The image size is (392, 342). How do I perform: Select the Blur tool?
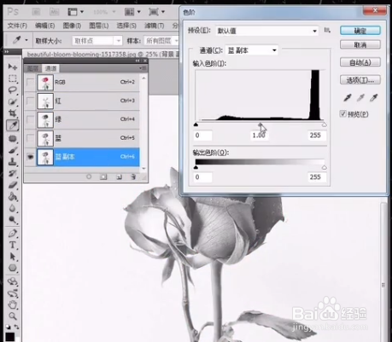pyautogui.click(x=13, y=208)
